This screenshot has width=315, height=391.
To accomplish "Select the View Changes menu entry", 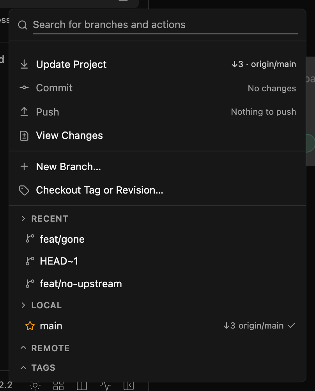I will coord(157,136).
